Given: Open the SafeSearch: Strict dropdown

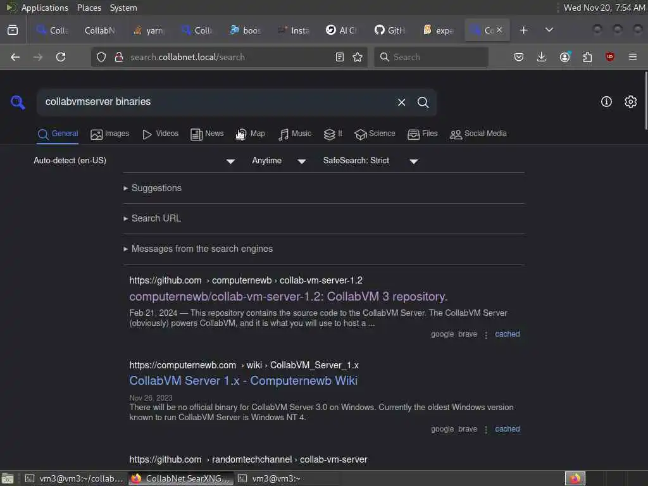Looking at the screenshot, I should [x=371, y=161].
